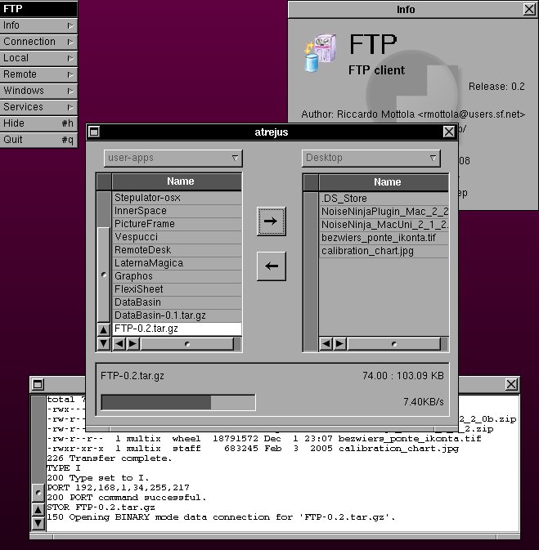Click the remote list Name column header
Viewport: 539px width, 550px height.
384,182
